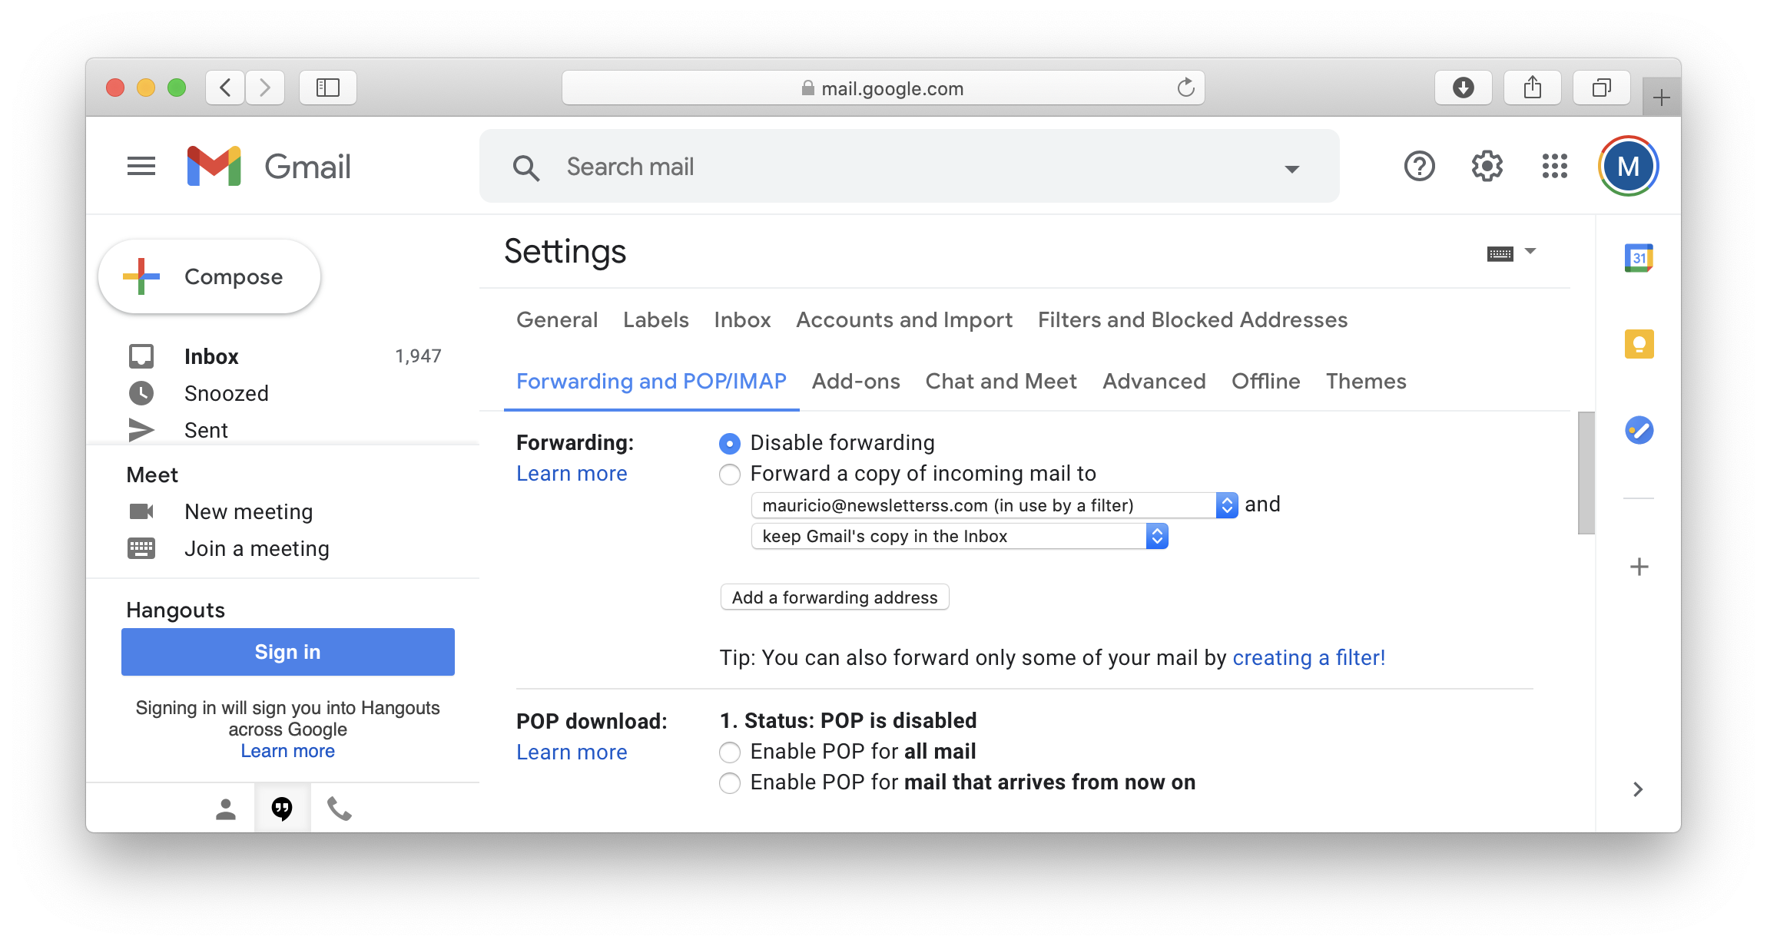Expand search options arrow

[x=1292, y=168]
